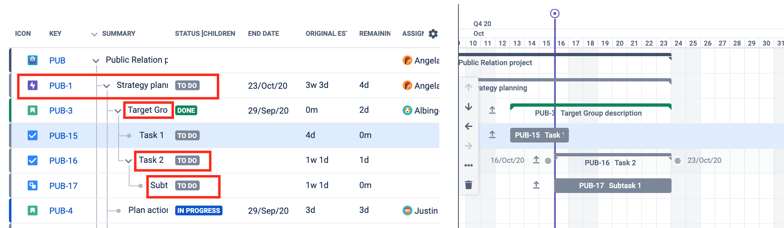The image size is (784, 228).
Task: Open the PUB-4 issue key link
Action: pyautogui.click(x=61, y=211)
